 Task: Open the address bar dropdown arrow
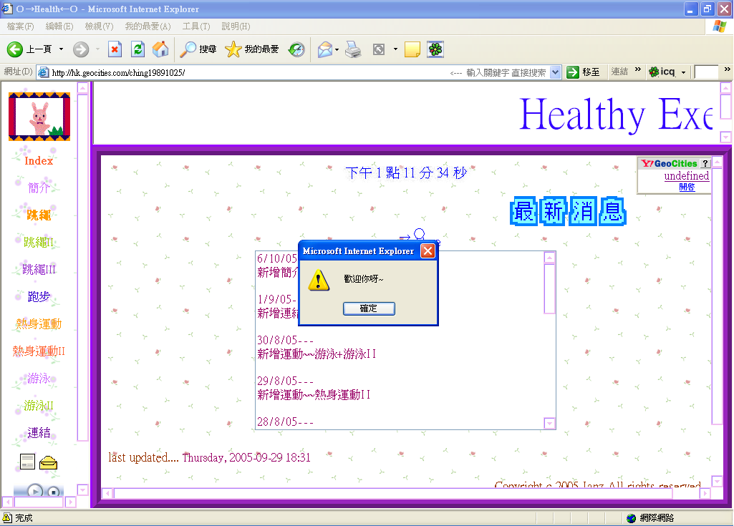click(556, 72)
